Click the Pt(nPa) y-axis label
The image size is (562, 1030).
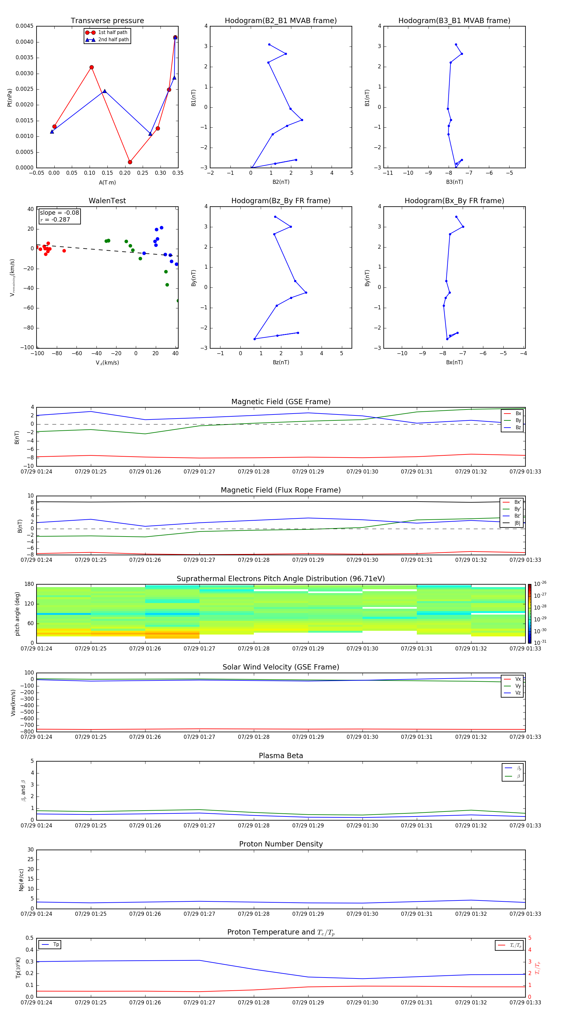tap(10, 97)
